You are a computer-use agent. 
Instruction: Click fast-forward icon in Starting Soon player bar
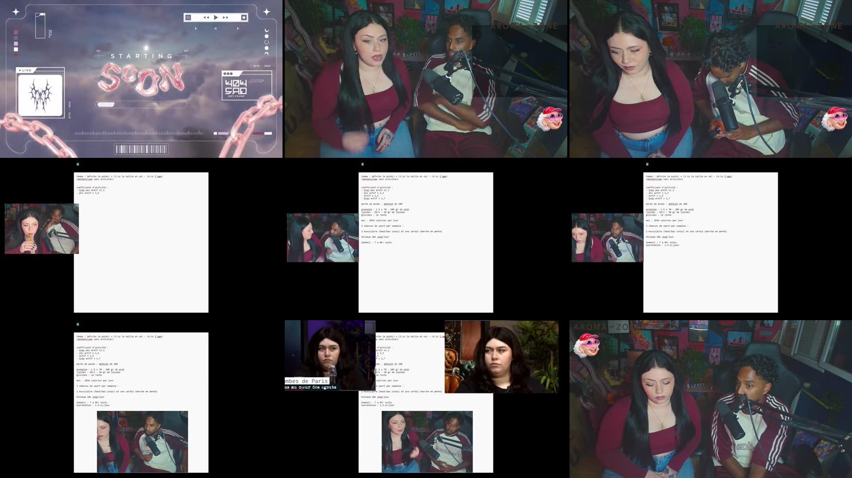pyautogui.click(x=226, y=17)
